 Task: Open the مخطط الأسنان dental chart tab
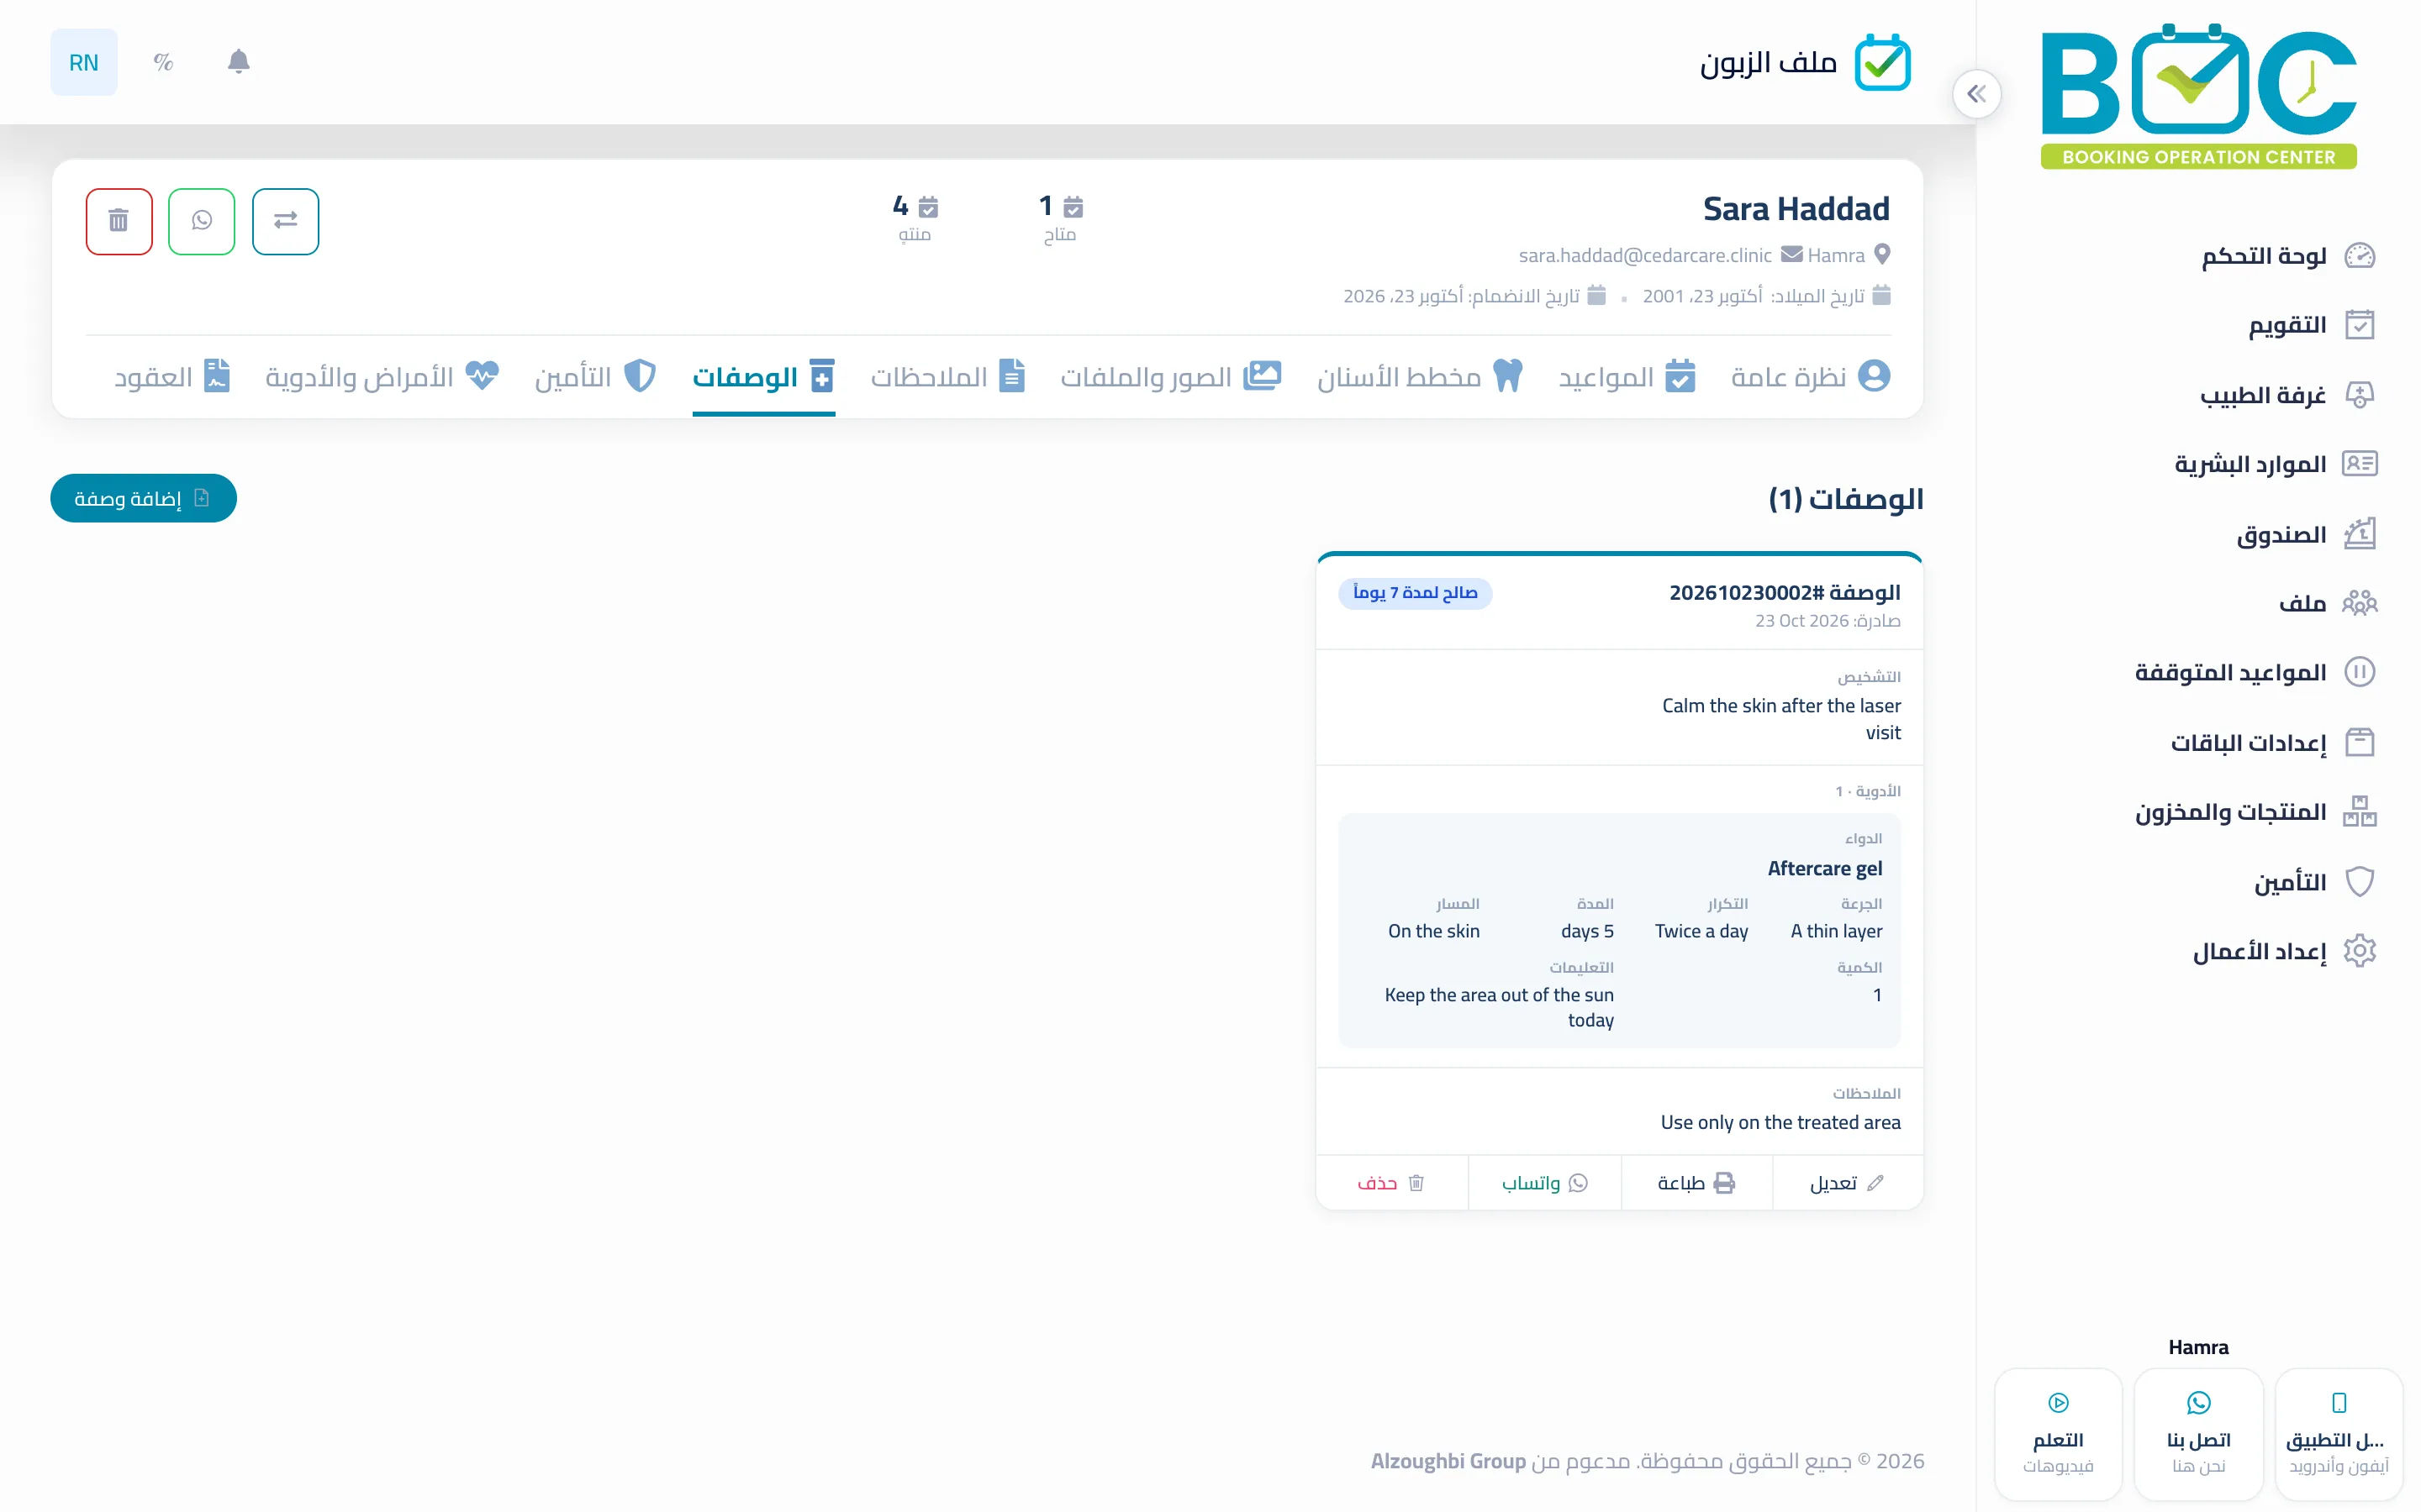click(1420, 377)
